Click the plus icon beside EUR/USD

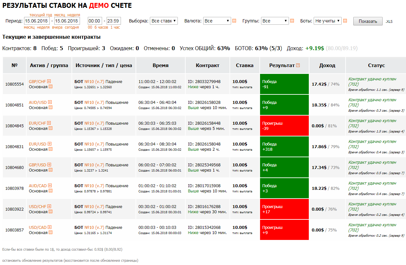tap(49, 144)
